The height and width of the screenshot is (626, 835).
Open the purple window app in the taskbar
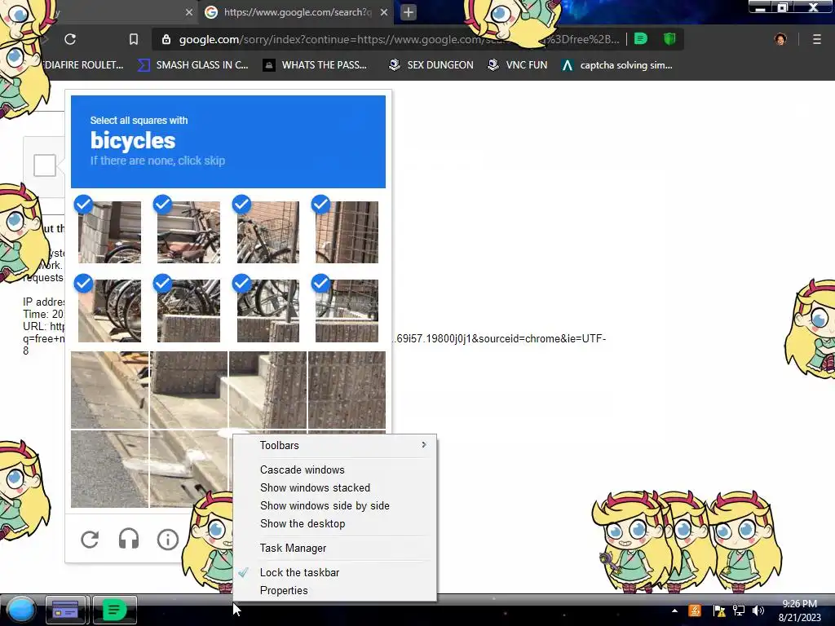(65, 610)
